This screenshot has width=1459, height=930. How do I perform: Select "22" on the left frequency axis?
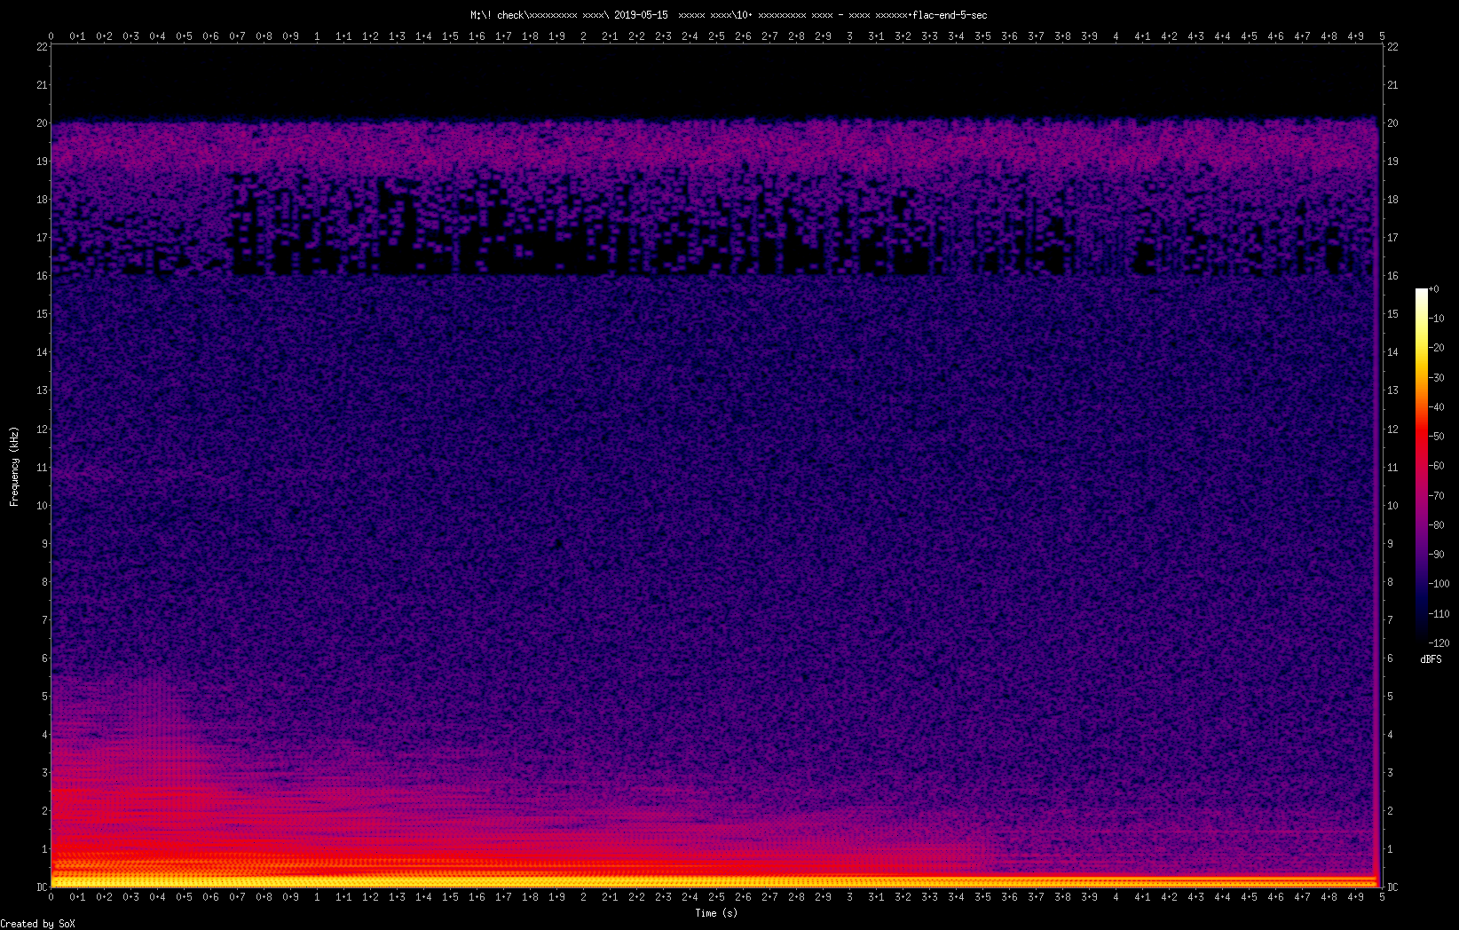[x=42, y=47]
